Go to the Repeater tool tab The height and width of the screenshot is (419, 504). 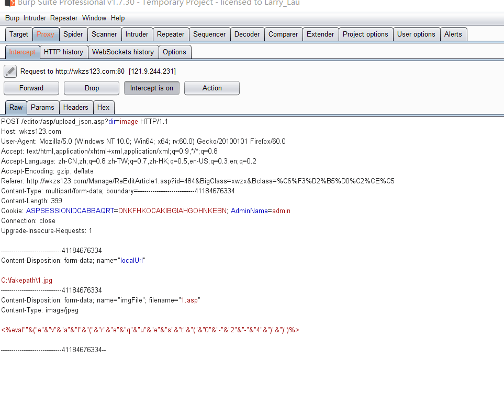[171, 34]
